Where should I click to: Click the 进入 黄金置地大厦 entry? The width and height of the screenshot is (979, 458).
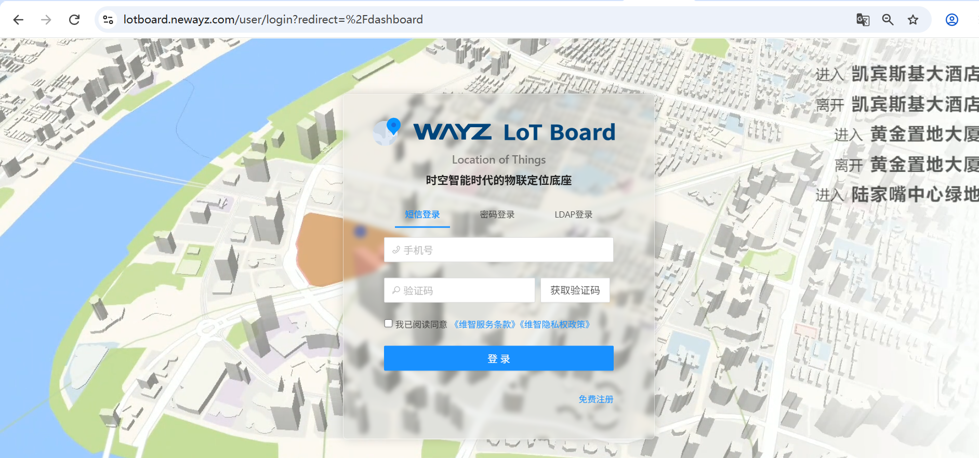pos(906,134)
